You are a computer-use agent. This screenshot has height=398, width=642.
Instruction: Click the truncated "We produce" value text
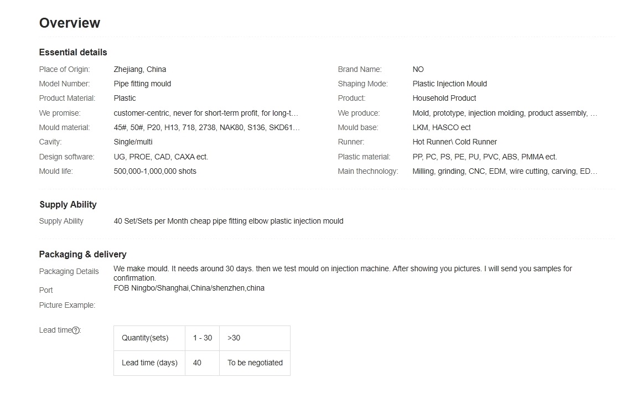pyautogui.click(x=504, y=113)
